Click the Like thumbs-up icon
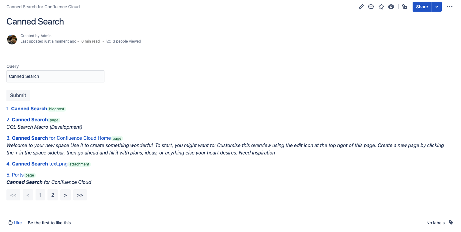The image size is (461, 232). 10,222
